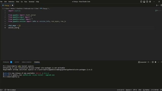This screenshot has height=91, width=162.
Task: Click OneDrive breadcrumb segment
Action: tap(19, 9)
